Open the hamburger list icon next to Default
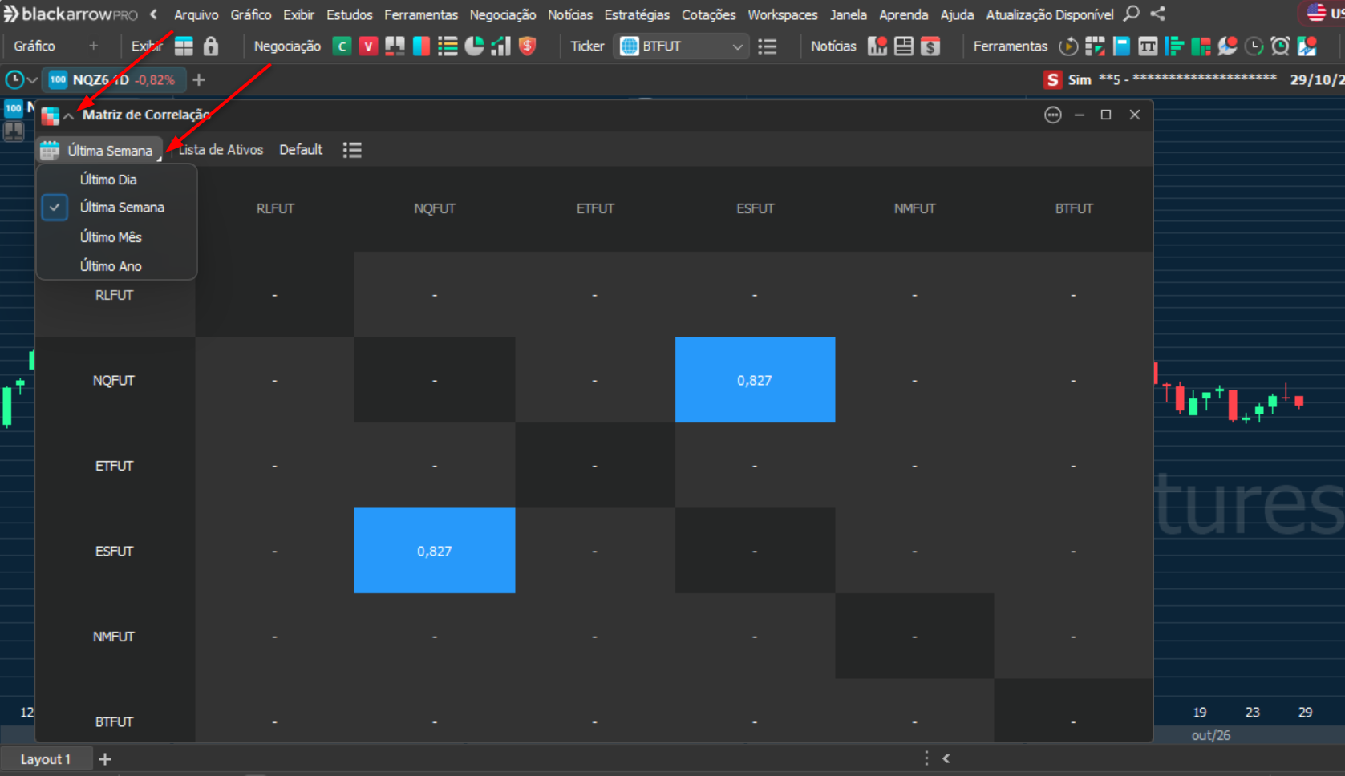The width and height of the screenshot is (1345, 776). (352, 150)
